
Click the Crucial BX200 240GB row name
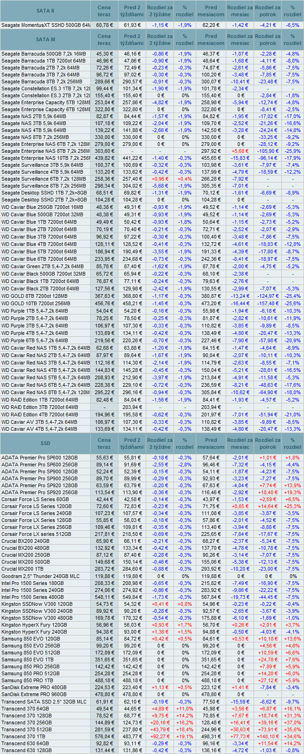tap(25, 541)
